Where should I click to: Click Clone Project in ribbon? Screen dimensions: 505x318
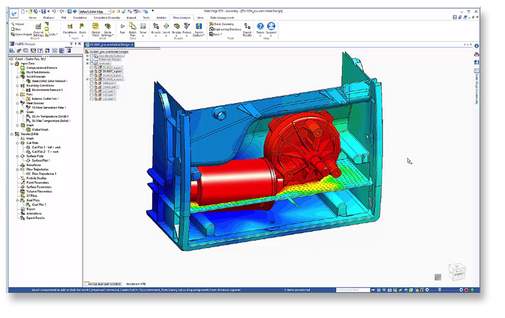point(21,34)
